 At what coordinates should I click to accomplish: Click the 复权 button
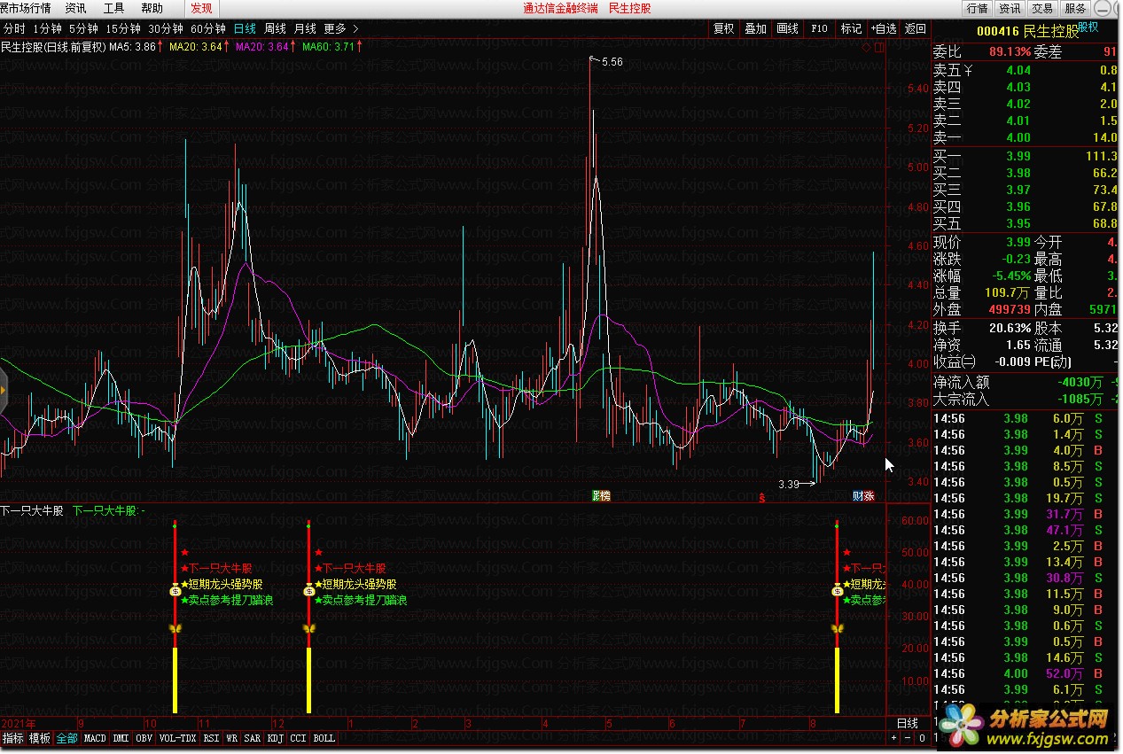724,28
